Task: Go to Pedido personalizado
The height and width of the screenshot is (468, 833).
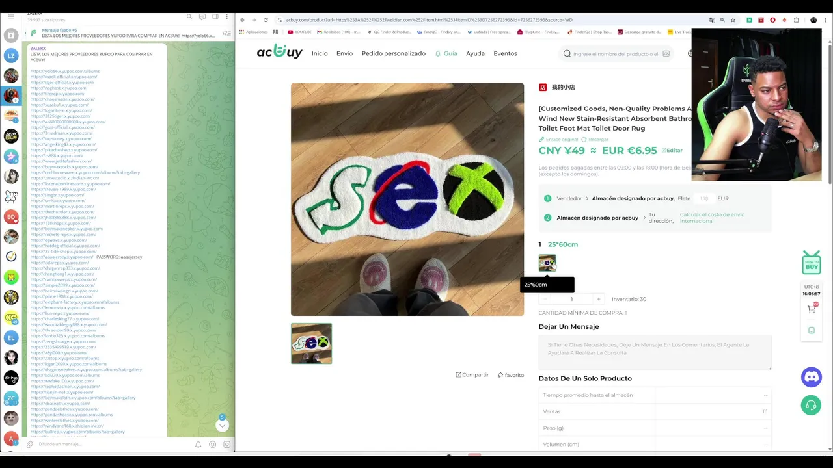Action: click(393, 54)
